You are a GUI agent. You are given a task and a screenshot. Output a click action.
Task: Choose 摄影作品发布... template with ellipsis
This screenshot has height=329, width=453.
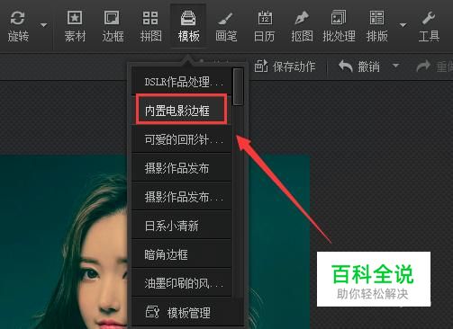point(181,197)
